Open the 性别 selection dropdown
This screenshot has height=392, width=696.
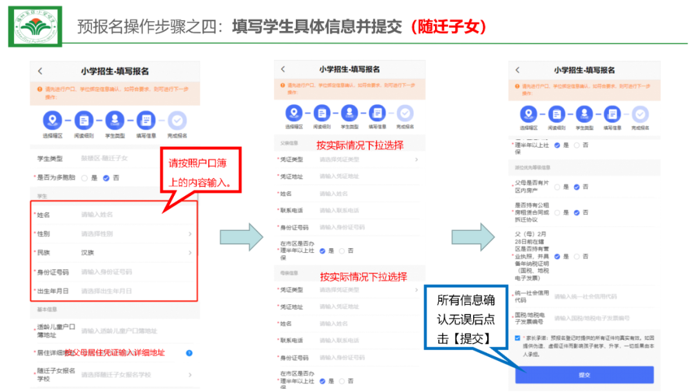pyautogui.click(x=135, y=233)
